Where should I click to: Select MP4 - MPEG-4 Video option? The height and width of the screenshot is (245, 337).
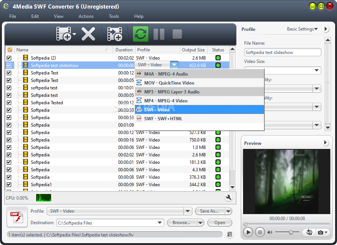pos(199,101)
